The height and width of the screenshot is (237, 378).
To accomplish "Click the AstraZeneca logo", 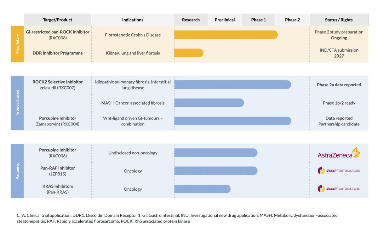I will click(x=339, y=153).
